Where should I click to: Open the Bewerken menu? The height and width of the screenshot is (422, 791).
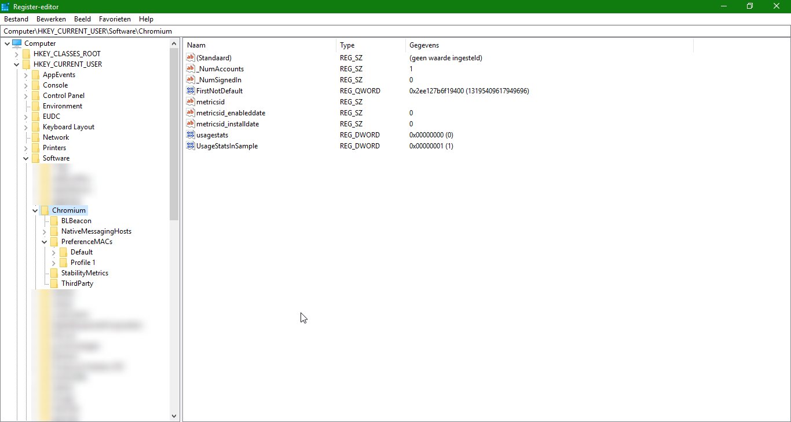tap(51, 19)
